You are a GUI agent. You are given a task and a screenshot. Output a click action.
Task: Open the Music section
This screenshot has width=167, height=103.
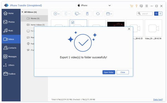coord(11,31)
